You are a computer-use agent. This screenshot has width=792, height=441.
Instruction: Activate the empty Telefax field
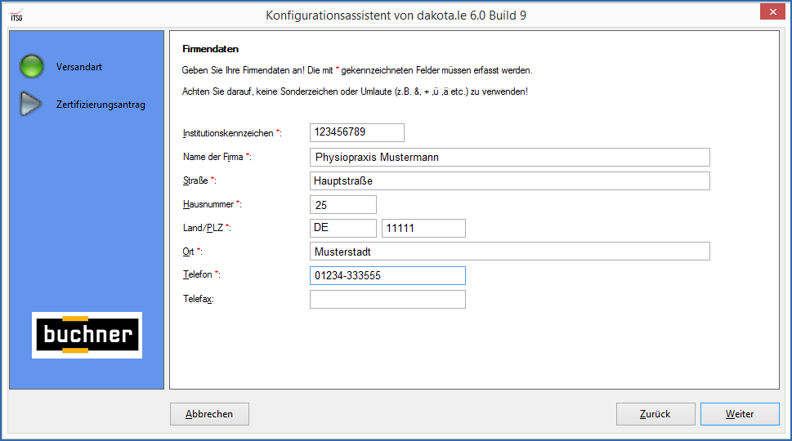click(387, 300)
